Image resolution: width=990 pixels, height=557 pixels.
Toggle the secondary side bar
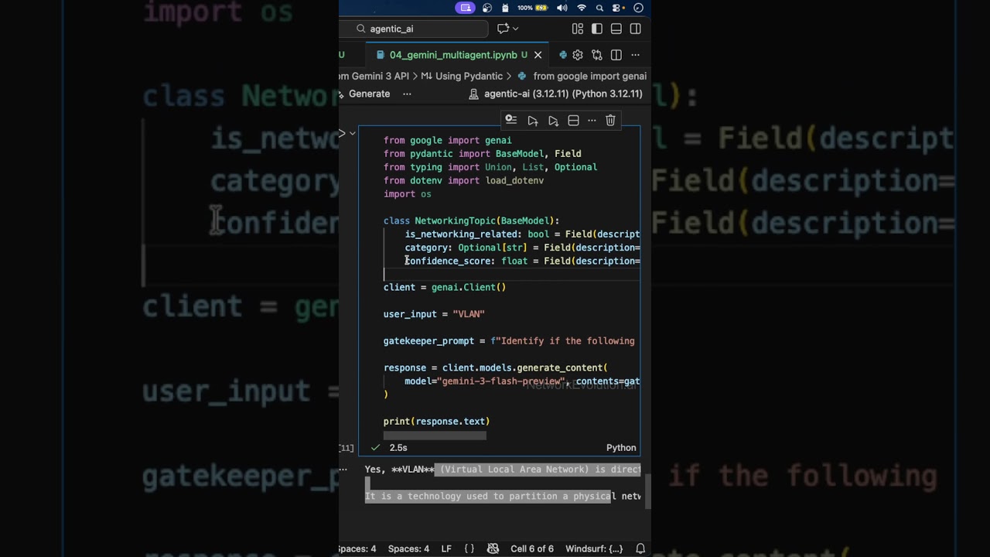tap(636, 29)
